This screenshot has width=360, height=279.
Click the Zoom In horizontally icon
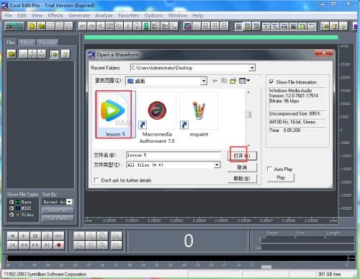[x=79, y=236]
